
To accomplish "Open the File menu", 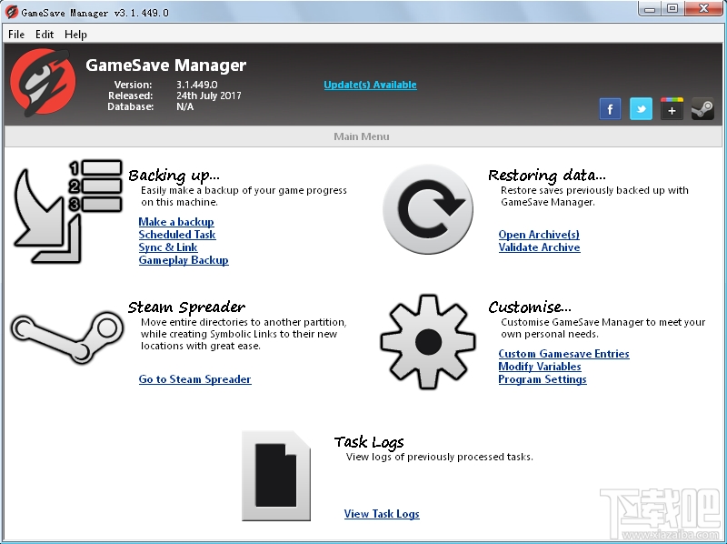I will point(16,35).
